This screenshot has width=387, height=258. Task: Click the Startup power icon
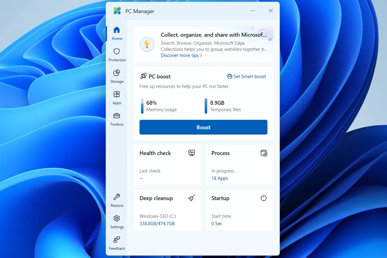pyautogui.click(x=264, y=198)
